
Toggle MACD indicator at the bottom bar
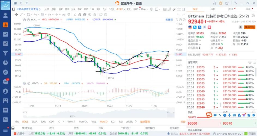tap(104, 122)
